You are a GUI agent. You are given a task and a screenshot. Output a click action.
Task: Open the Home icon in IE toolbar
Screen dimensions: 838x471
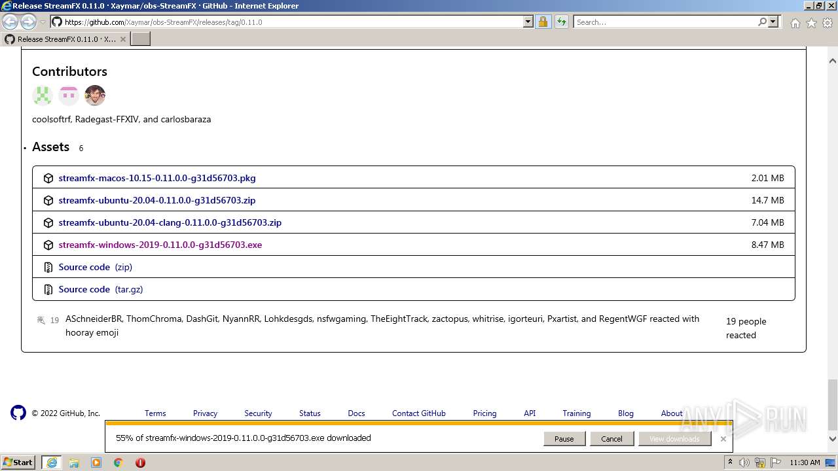coord(795,23)
